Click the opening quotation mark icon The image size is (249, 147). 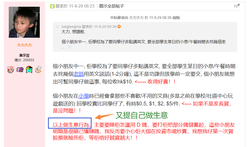tap(57, 27)
